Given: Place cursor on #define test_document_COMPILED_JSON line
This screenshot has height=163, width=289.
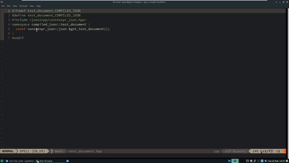Looking at the screenshot, I should 46,15.
